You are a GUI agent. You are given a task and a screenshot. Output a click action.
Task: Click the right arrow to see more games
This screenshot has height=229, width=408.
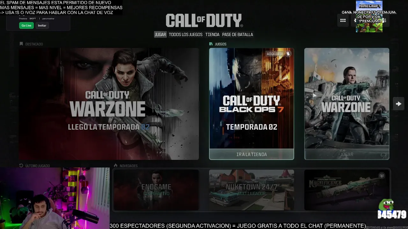398,104
